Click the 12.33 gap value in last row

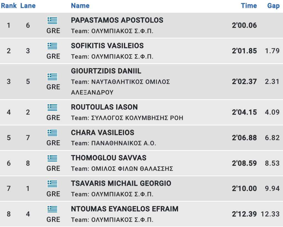270,214
